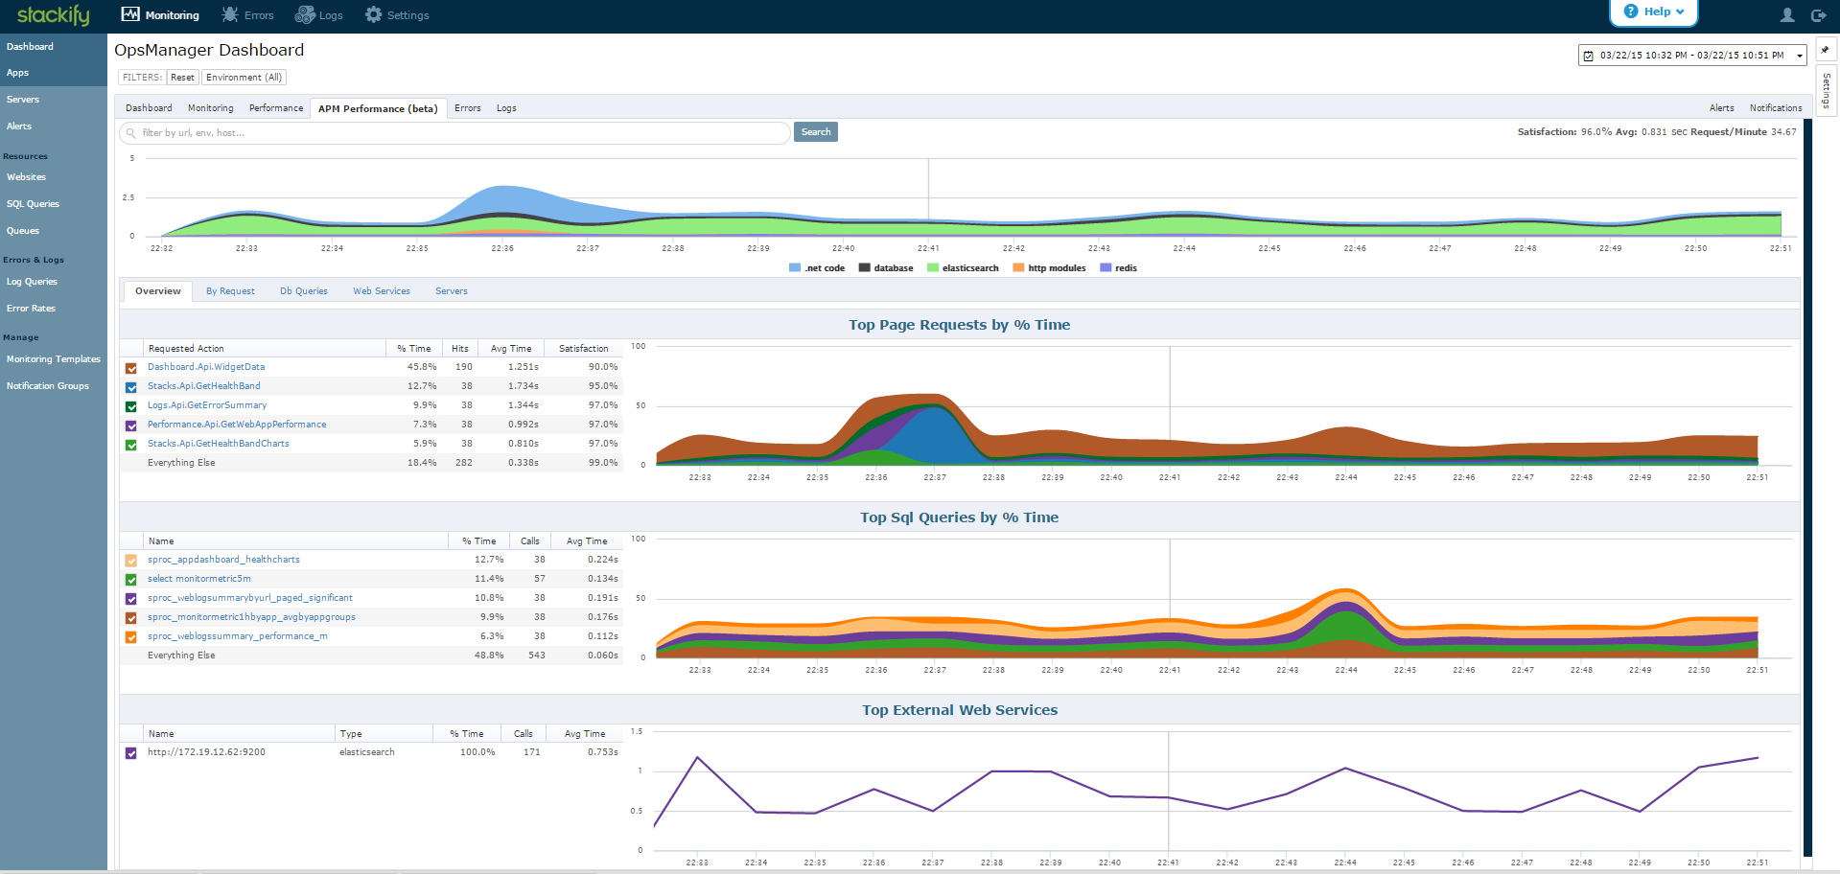The width and height of the screenshot is (1840, 874).
Task: Click the pin icon at top right
Action: (1825, 50)
